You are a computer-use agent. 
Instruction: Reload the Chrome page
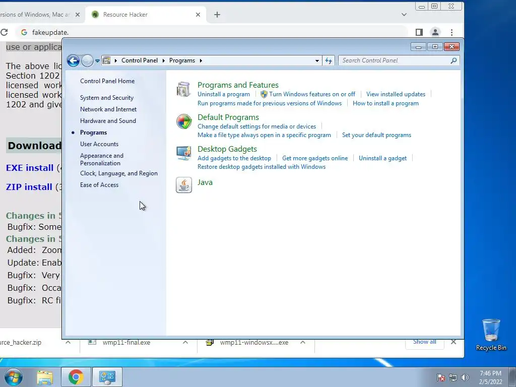4,32
